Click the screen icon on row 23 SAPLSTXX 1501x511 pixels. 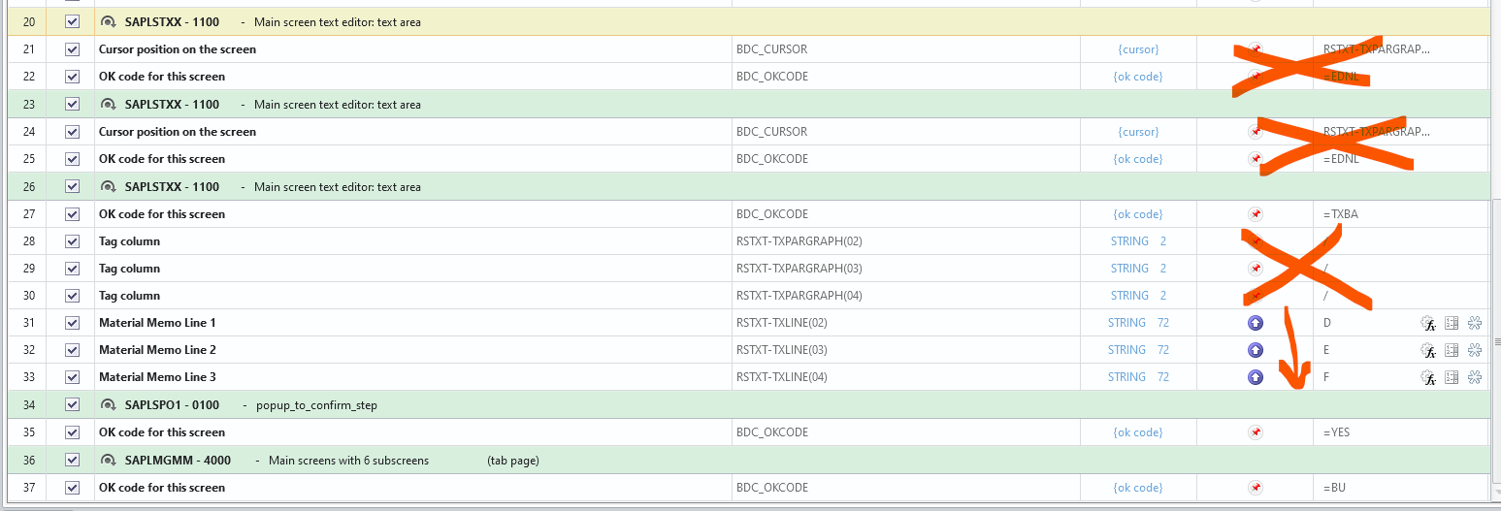point(109,104)
